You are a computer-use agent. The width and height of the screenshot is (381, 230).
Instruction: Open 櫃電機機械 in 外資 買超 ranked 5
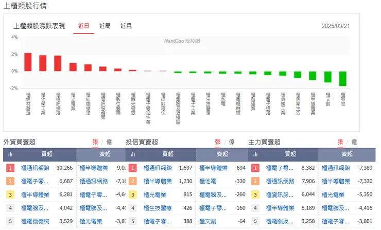coord(35,221)
